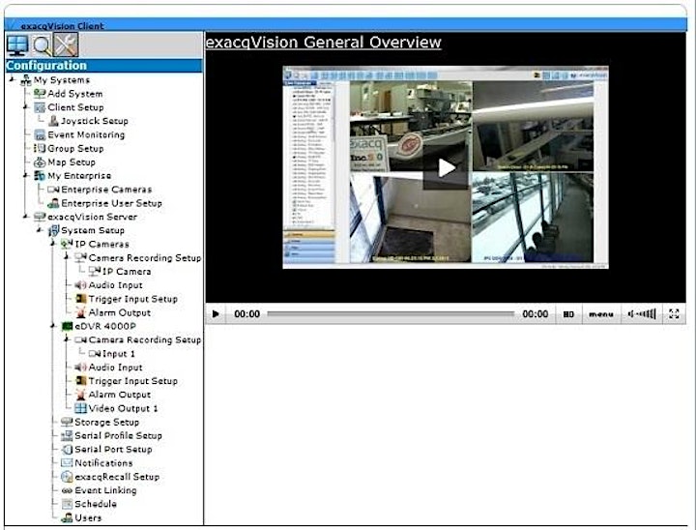The width and height of the screenshot is (696, 530).
Task: Toggle fullscreen mode for the video
Action: [674, 314]
